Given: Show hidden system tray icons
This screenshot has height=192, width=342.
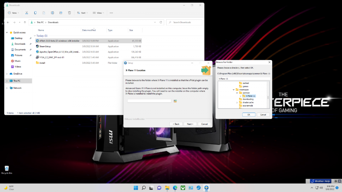Looking at the screenshot, I should click(312, 188).
